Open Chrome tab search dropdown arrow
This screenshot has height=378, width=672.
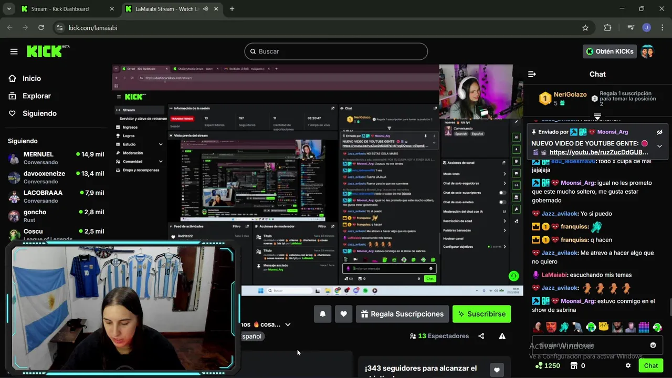tap(8, 9)
